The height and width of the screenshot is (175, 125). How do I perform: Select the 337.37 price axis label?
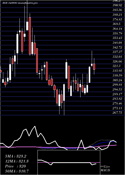[117, 52]
